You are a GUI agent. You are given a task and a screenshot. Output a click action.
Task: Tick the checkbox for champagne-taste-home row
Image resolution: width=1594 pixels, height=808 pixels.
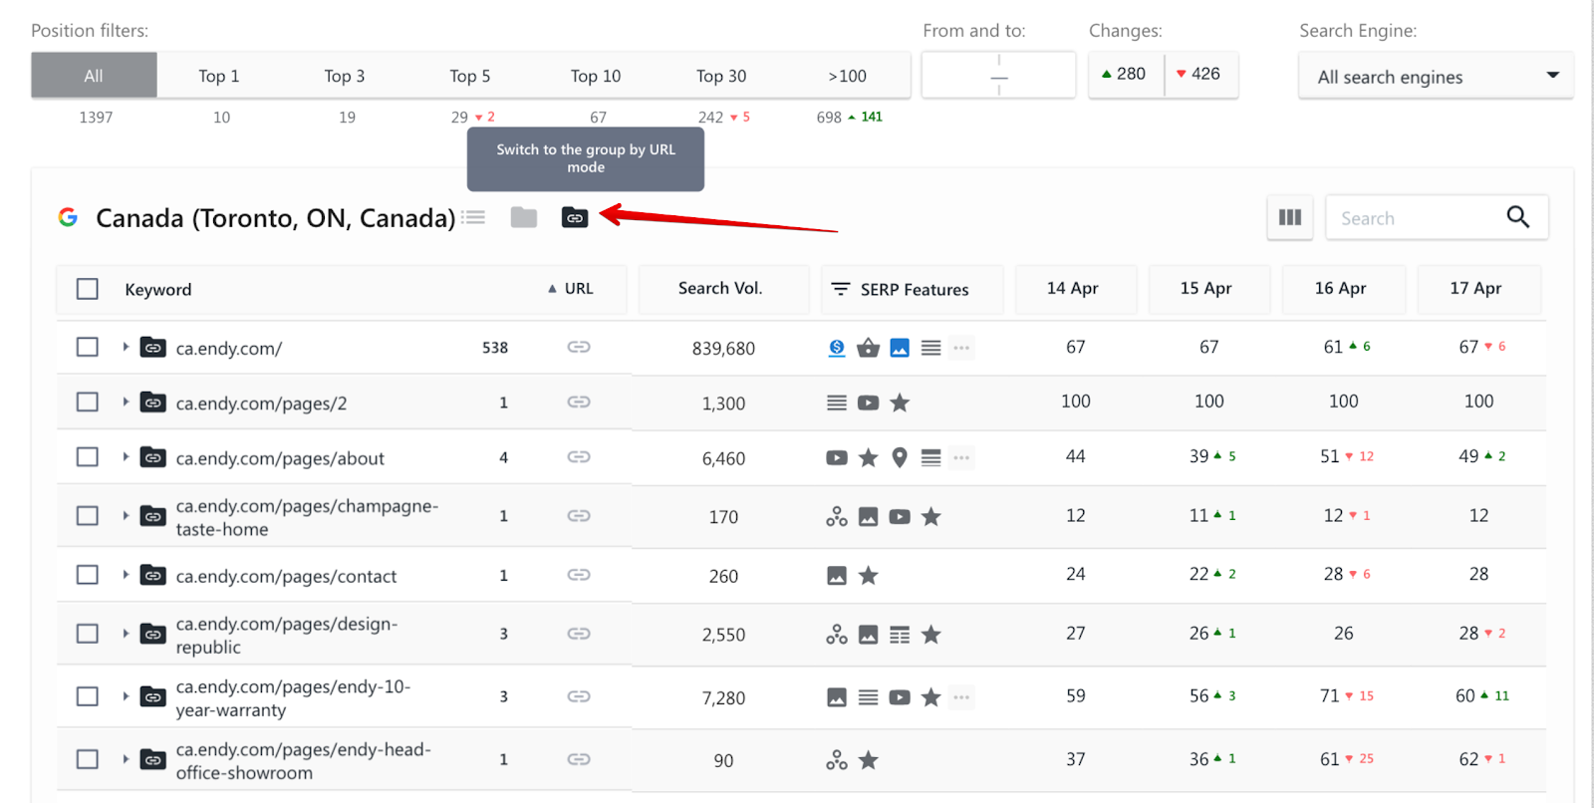pos(88,515)
